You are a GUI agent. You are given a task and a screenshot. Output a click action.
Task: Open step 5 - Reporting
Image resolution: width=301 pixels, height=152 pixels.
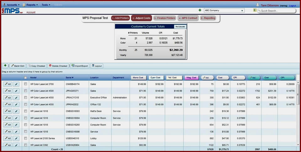click(x=208, y=18)
